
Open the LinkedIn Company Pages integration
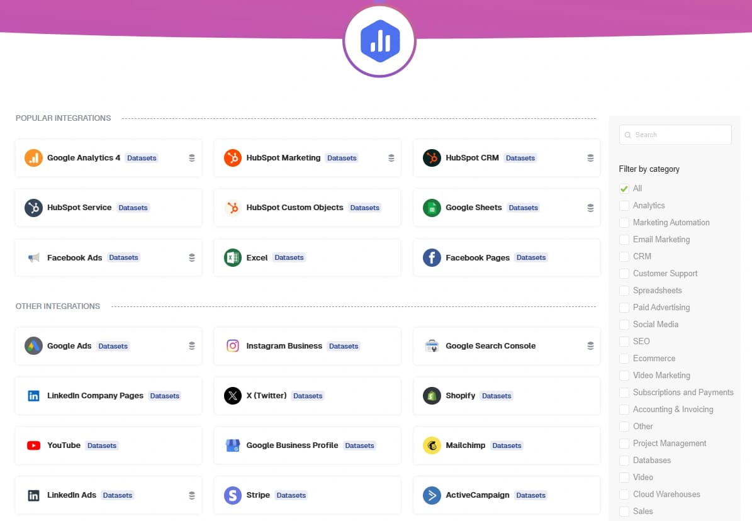[108, 396]
